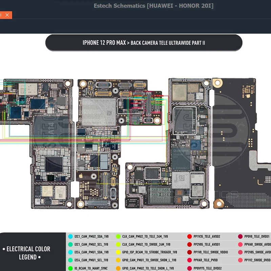Select yellow GPIO_ISP_RCAM_TO_STROBE_TRIGGER_1V8 swatch

(118, 252)
